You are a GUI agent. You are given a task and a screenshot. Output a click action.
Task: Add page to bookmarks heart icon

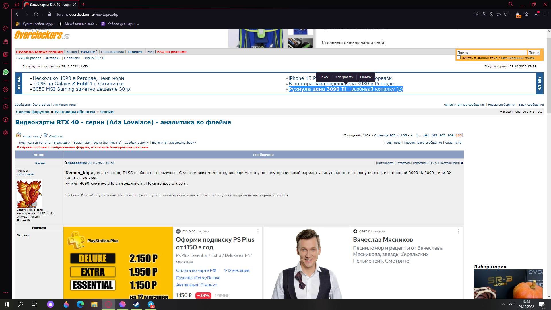pyautogui.click(x=506, y=14)
